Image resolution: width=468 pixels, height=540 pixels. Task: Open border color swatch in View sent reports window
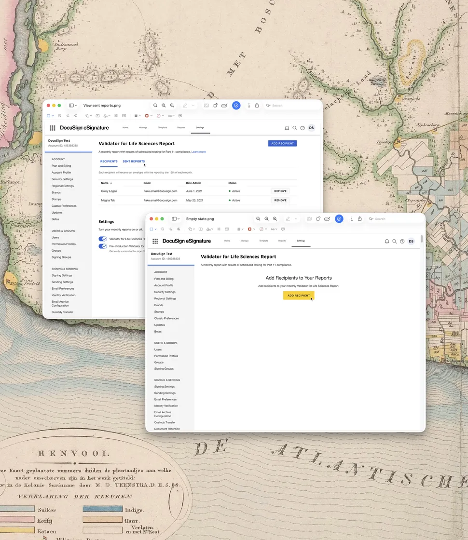click(x=148, y=116)
